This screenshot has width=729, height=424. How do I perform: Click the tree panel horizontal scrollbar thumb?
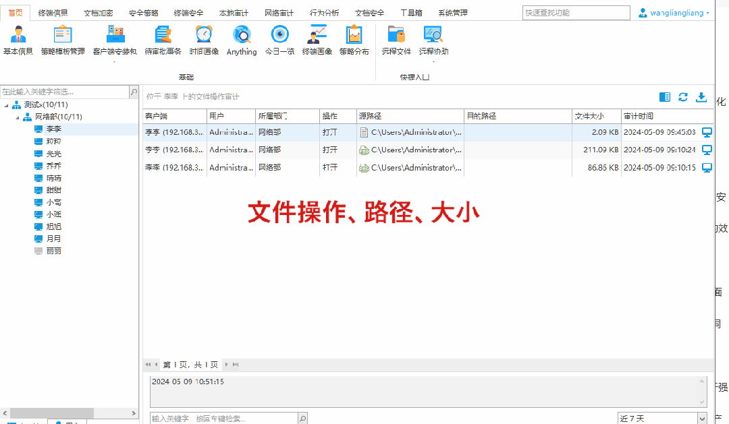coord(51,413)
